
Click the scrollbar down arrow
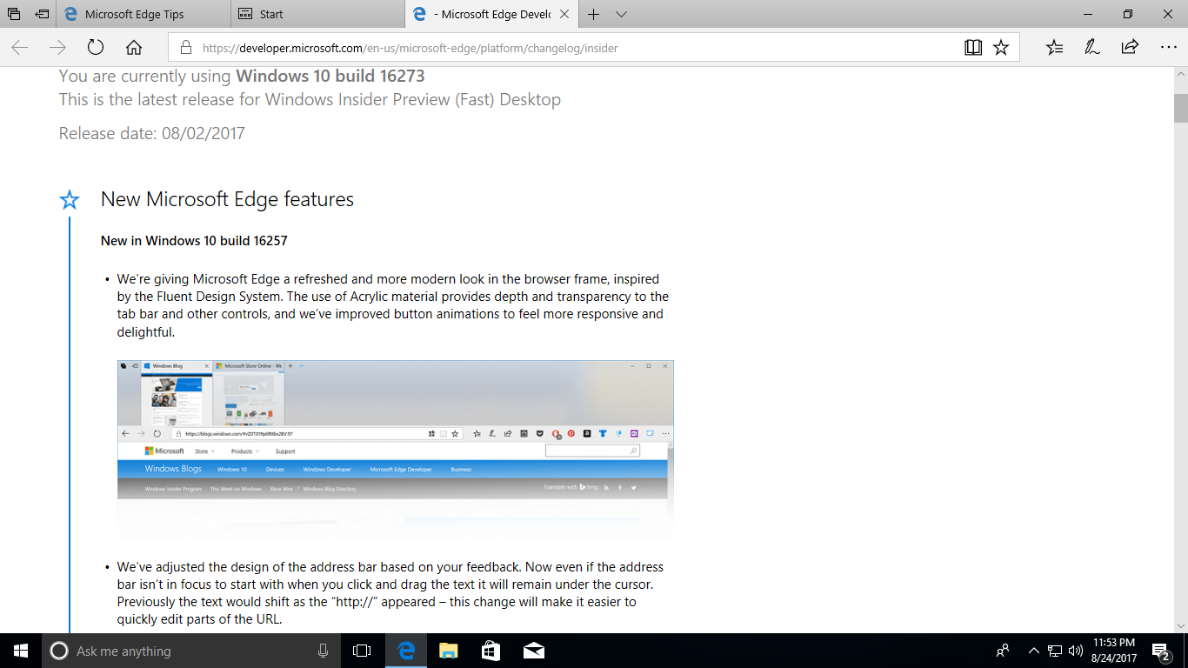coord(1180,625)
